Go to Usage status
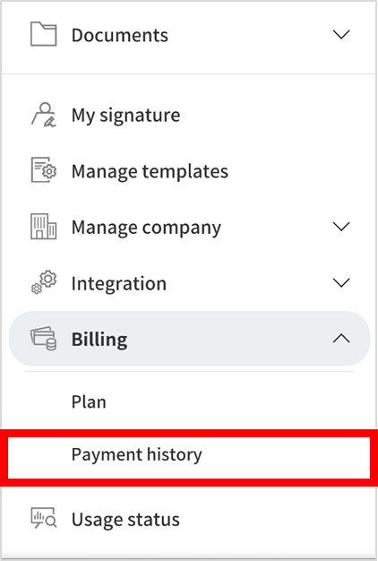The height and width of the screenshot is (561, 378). (x=125, y=519)
